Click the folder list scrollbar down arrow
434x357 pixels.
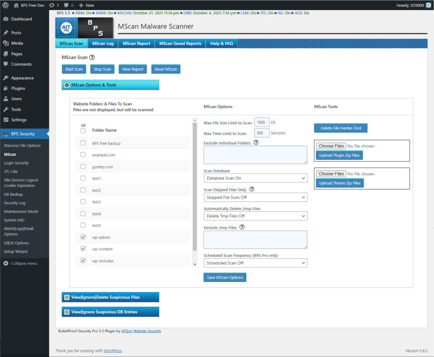pyautogui.click(x=195, y=265)
